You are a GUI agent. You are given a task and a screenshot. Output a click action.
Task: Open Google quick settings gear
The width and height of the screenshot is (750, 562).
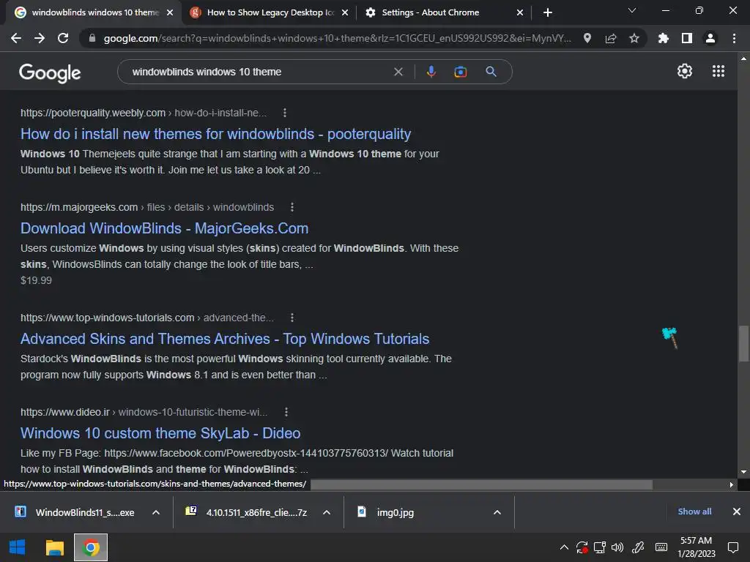685,71
